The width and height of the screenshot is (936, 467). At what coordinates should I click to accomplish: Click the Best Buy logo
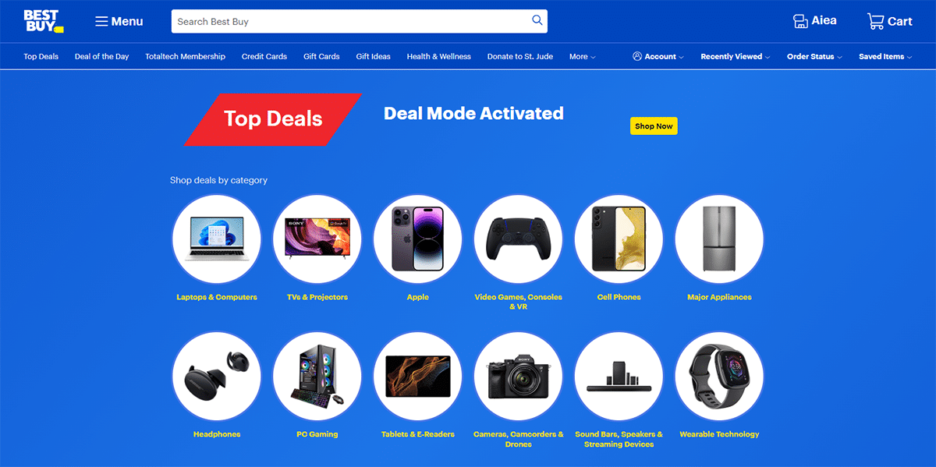coord(44,21)
